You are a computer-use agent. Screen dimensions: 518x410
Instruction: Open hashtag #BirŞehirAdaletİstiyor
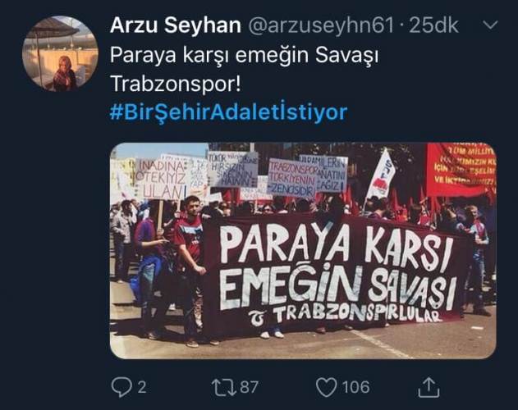(x=228, y=112)
